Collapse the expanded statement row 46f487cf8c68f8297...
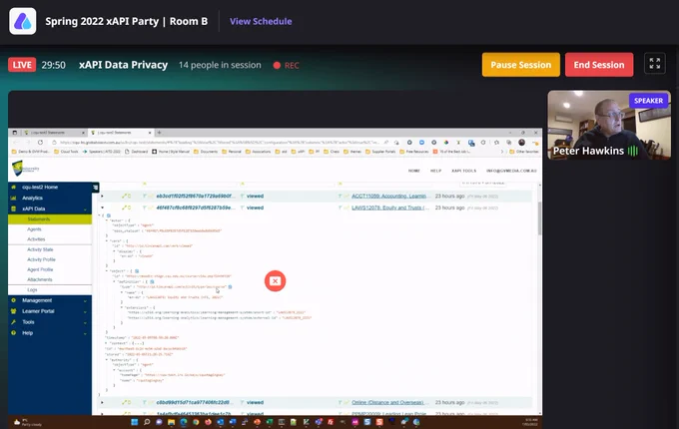 click(x=103, y=208)
